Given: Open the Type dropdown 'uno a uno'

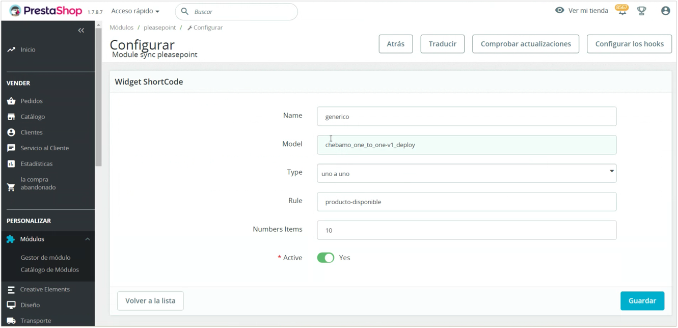Looking at the screenshot, I should click(466, 173).
